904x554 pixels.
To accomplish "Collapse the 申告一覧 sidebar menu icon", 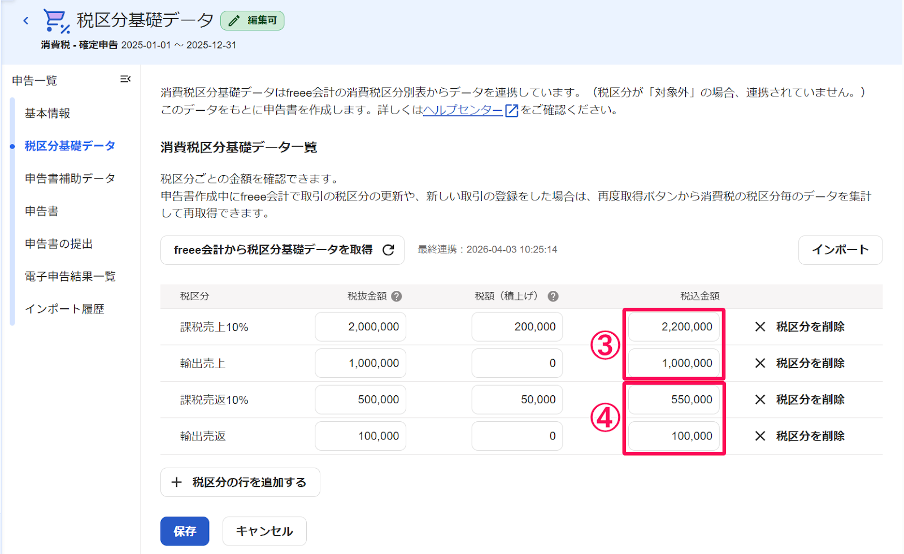I will coord(125,79).
